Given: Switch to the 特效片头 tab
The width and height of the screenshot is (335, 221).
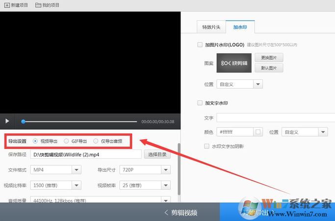Looking at the screenshot, I should [211, 27].
